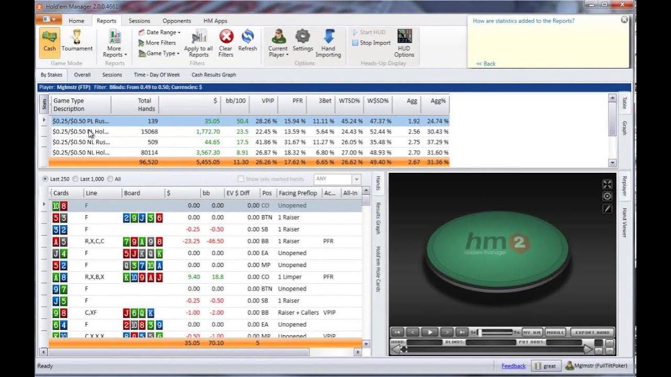The width and height of the screenshot is (671, 377).
Task: Close the help tip panel
Action: coord(624,19)
